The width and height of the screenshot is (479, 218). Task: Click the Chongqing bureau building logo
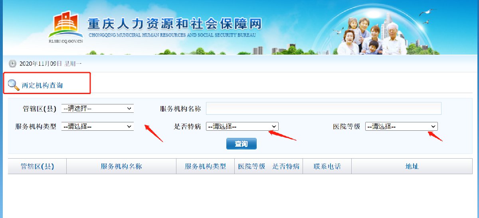click(x=66, y=26)
